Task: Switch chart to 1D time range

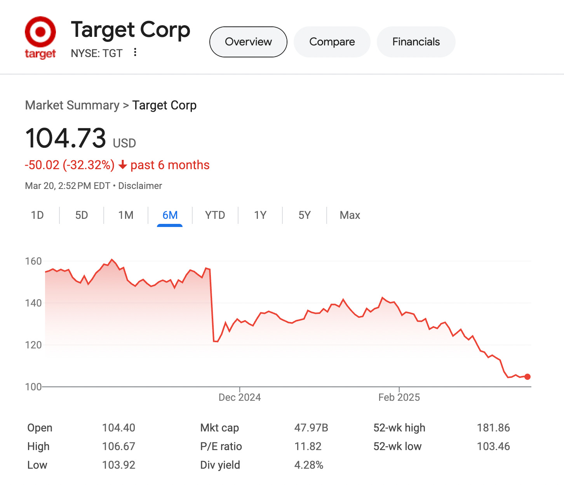Action: (x=37, y=215)
